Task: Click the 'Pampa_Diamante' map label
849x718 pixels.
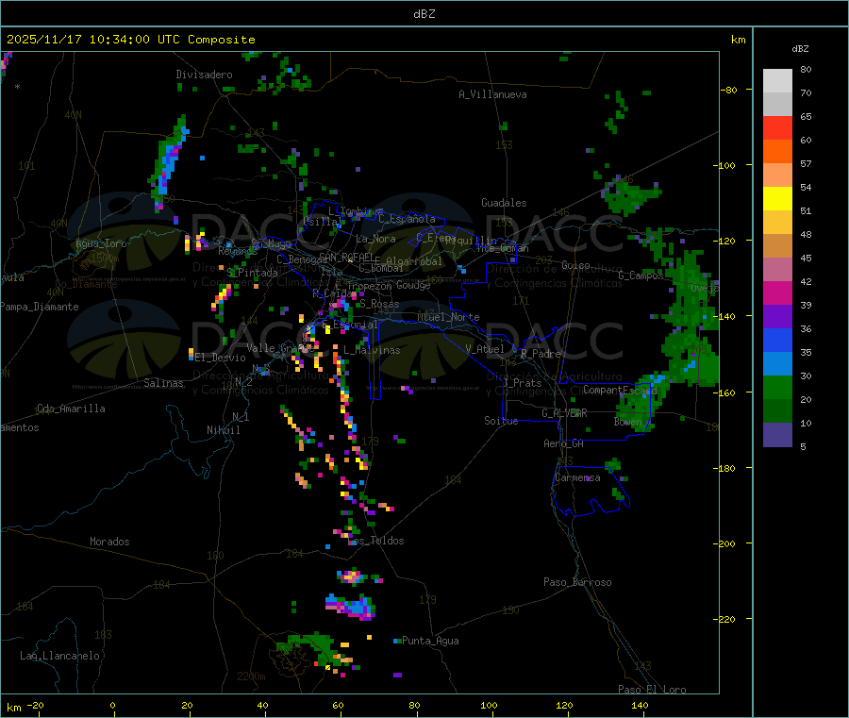Action: pos(40,307)
